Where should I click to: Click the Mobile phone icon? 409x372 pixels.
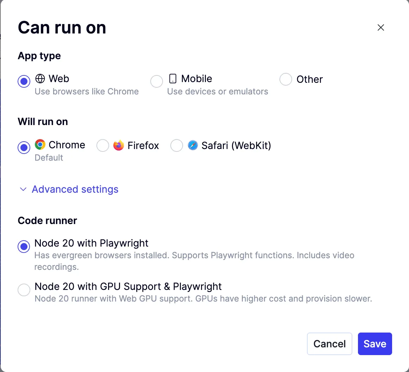(x=172, y=79)
